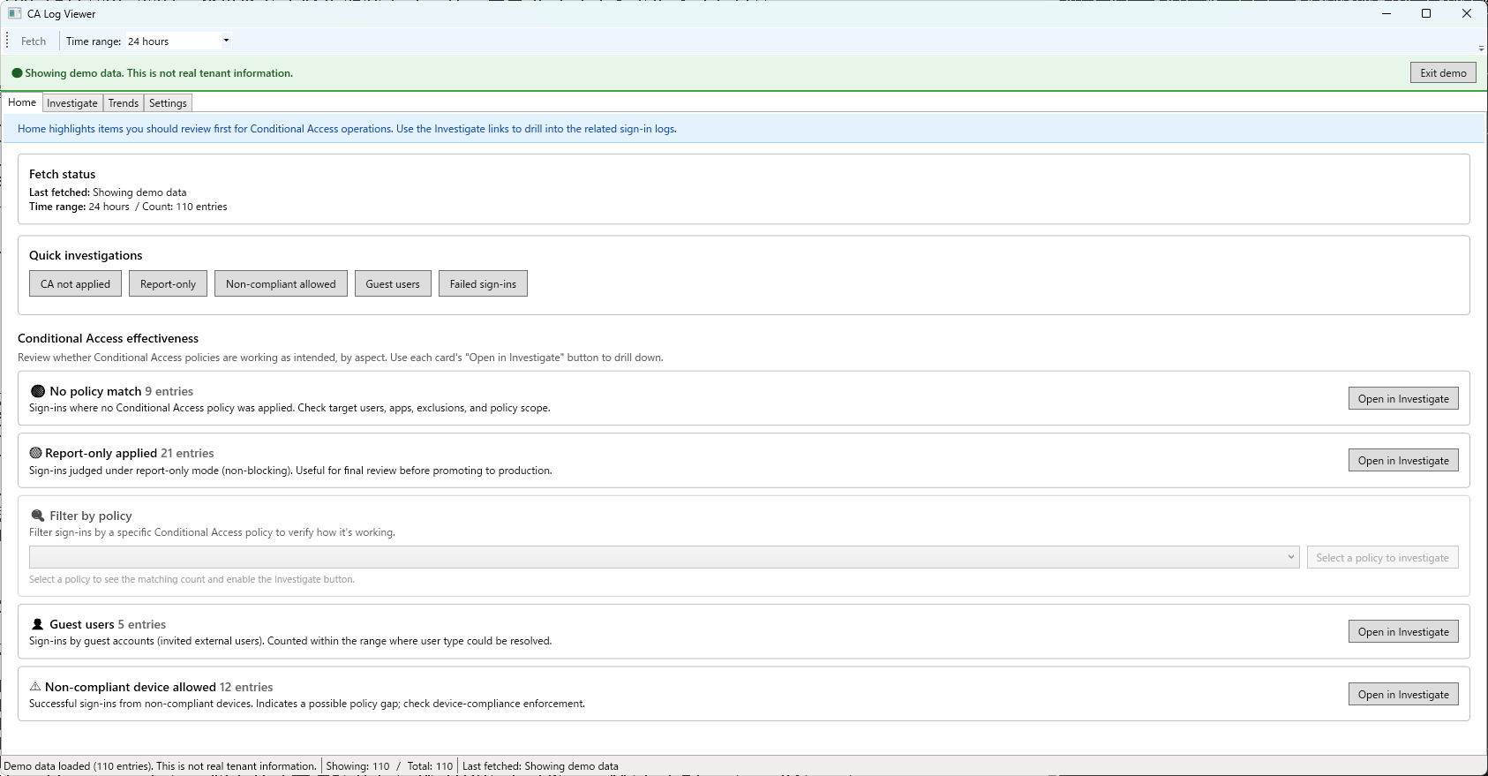Click the green demo data status dot

17,73
